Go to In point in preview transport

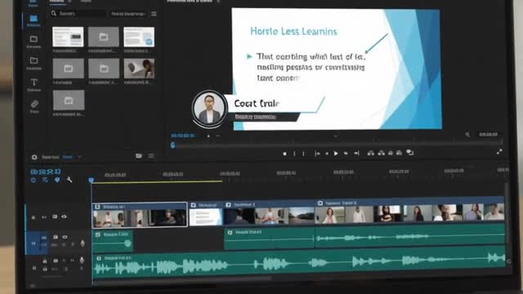tap(317, 154)
